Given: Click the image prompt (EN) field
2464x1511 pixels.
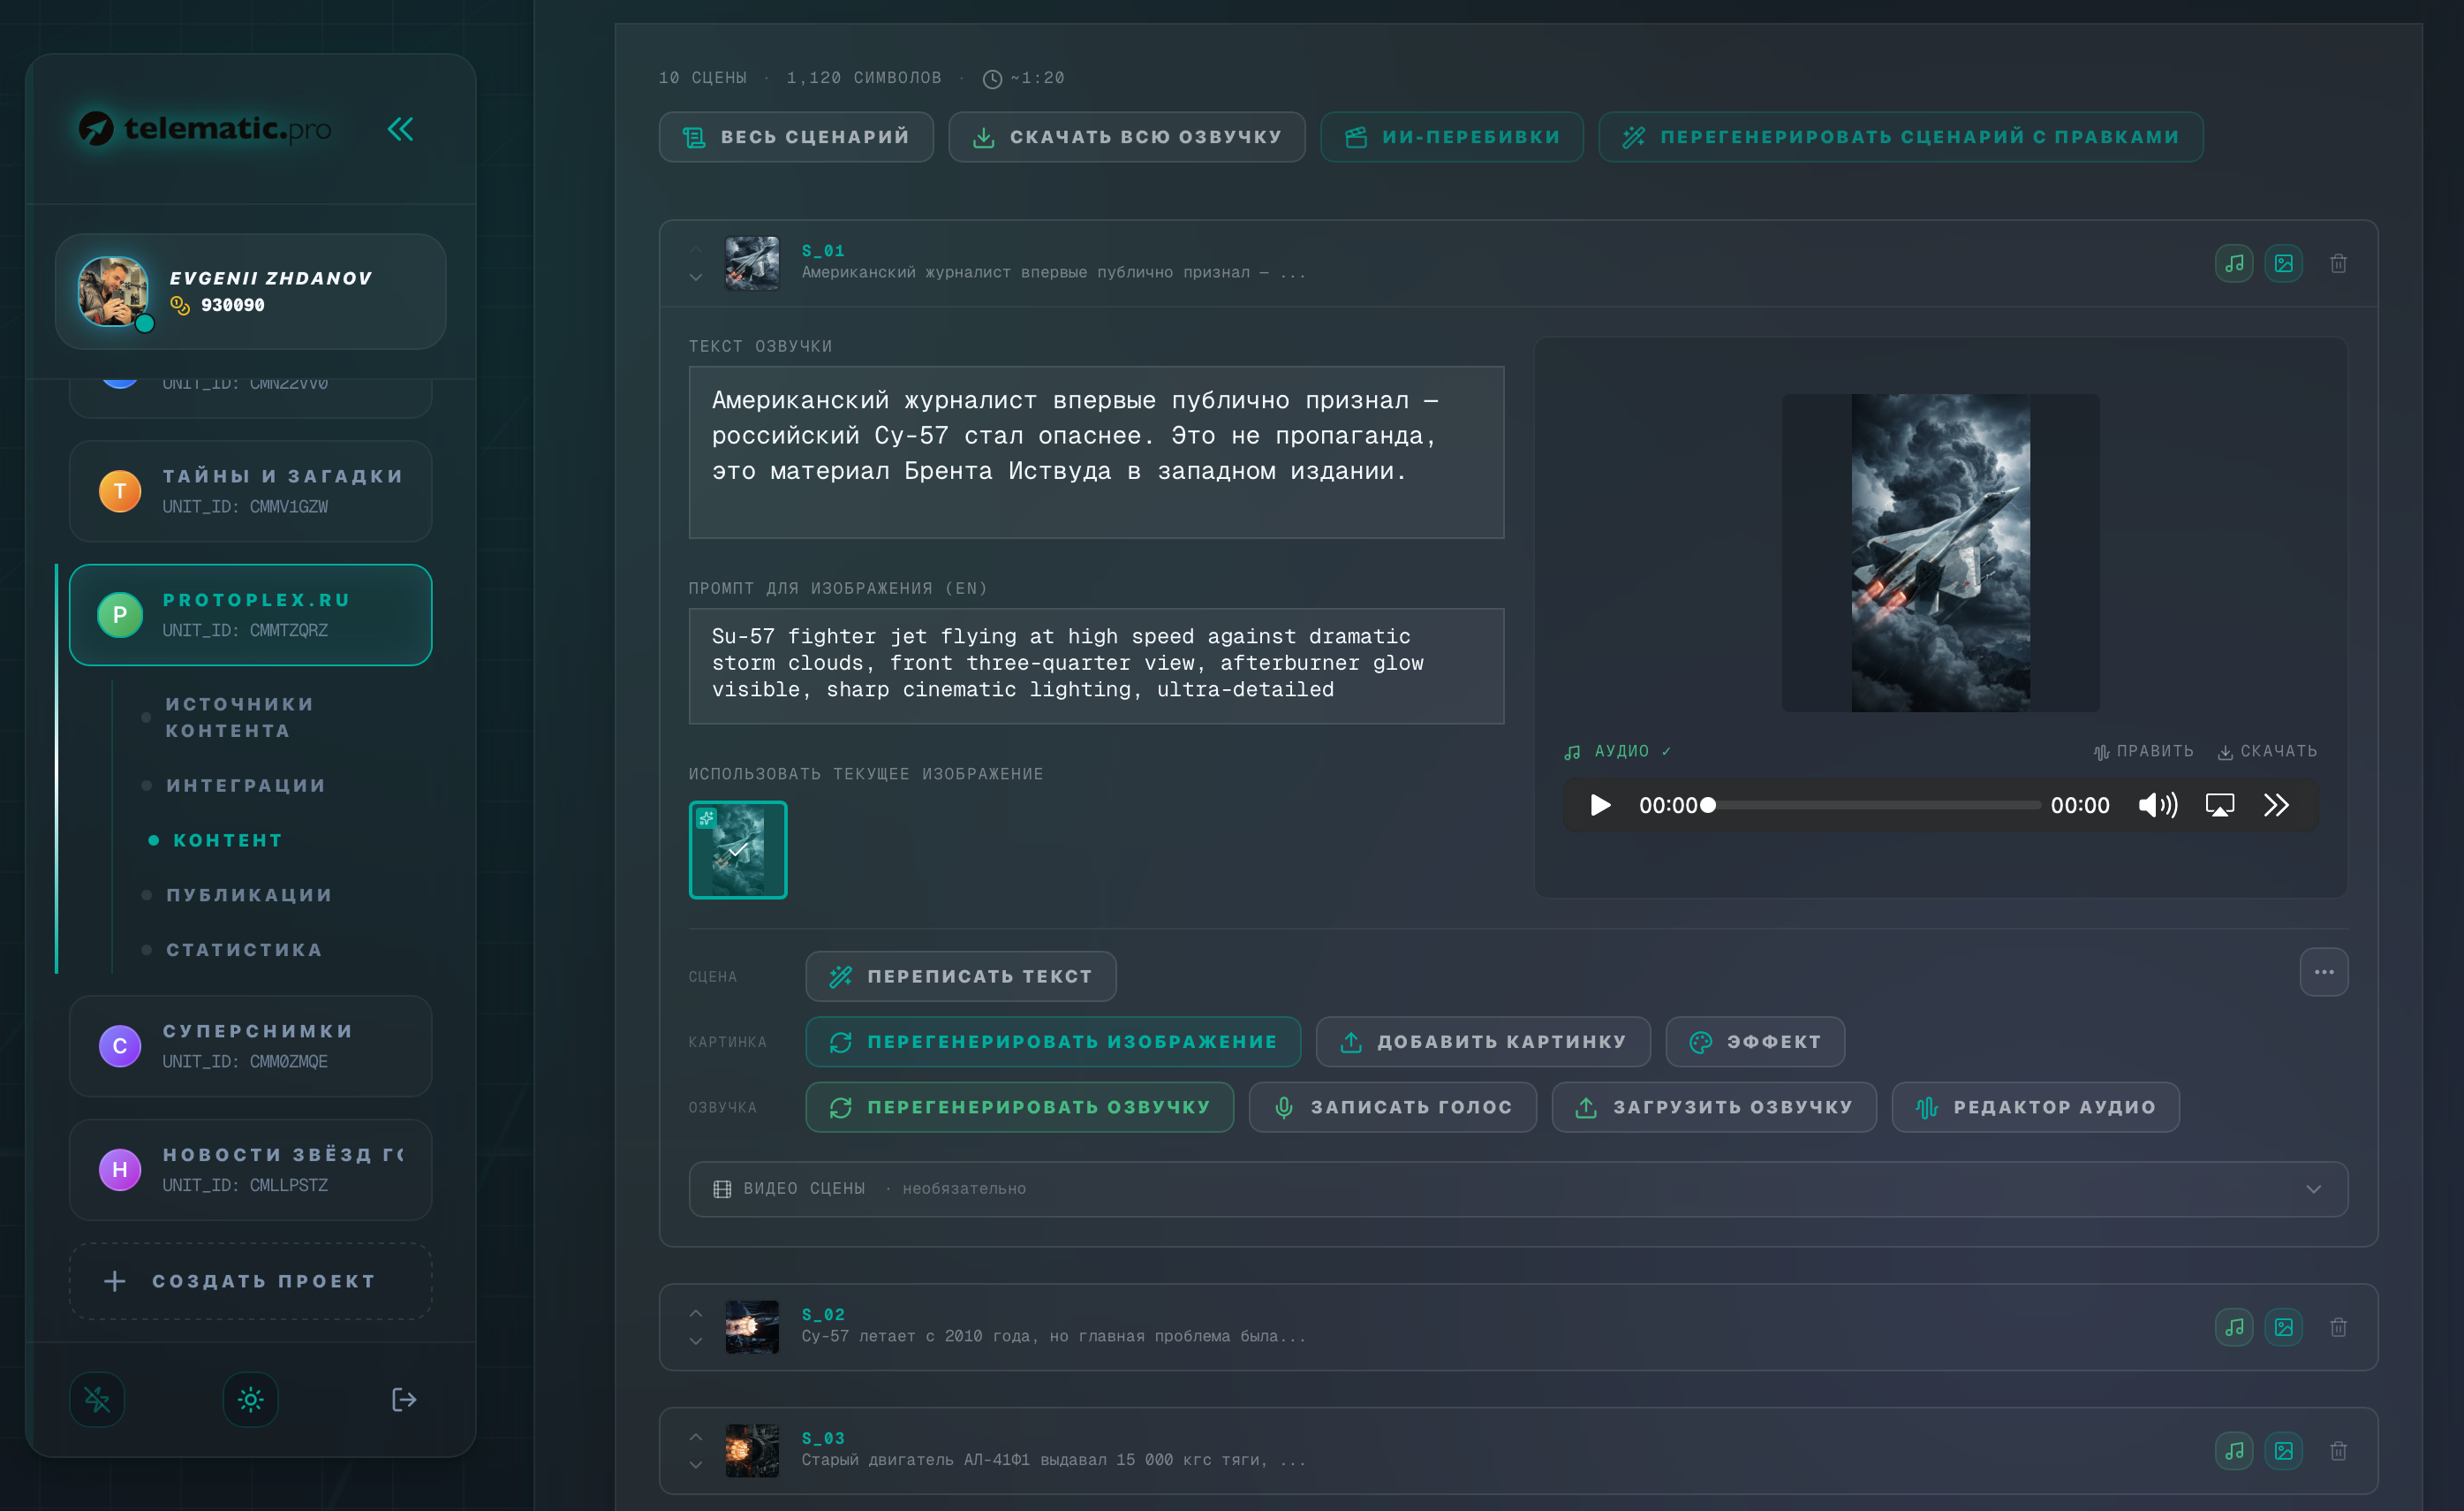Looking at the screenshot, I should click(x=1096, y=666).
